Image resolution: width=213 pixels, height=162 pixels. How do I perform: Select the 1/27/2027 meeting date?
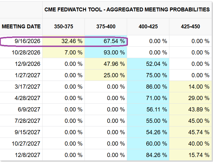click(21, 75)
